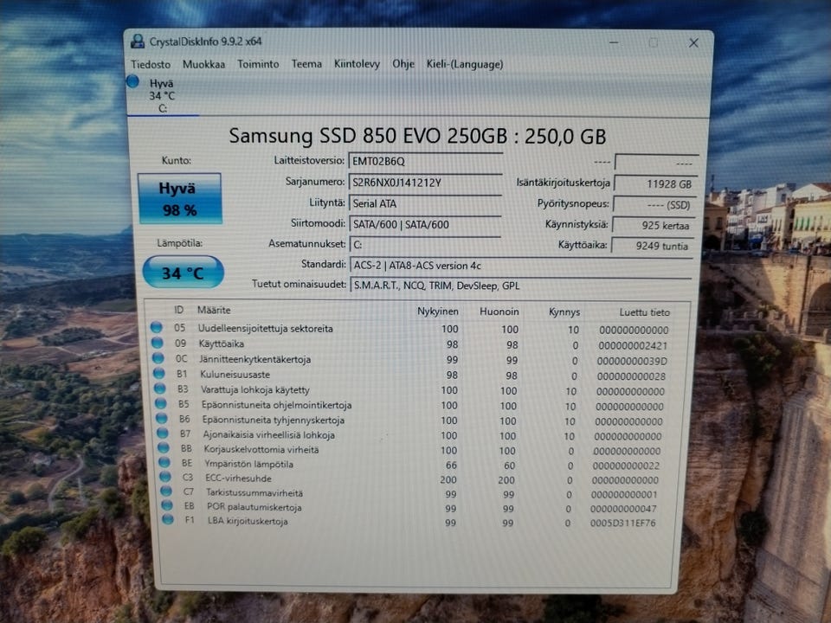Screen dimensions: 831x623
Task: Click status icon for attribute 09 Käyttöaika
Action: pos(158,343)
